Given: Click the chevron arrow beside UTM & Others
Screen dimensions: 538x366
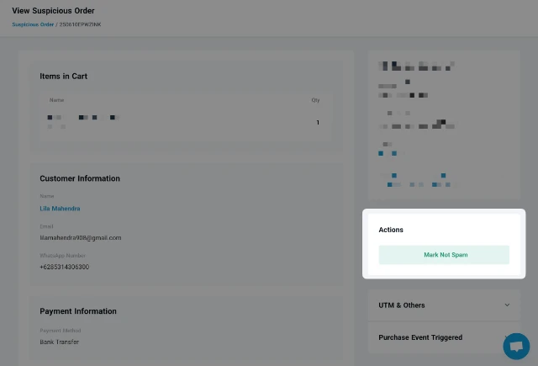Looking at the screenshot, I should (x=507, y=305).
